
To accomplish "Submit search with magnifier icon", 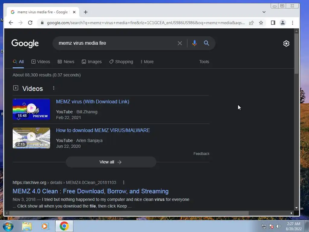I will point(206,43).
